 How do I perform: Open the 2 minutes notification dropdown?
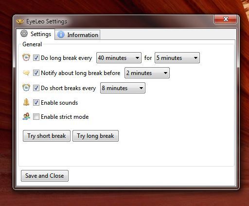pos(147,73)
